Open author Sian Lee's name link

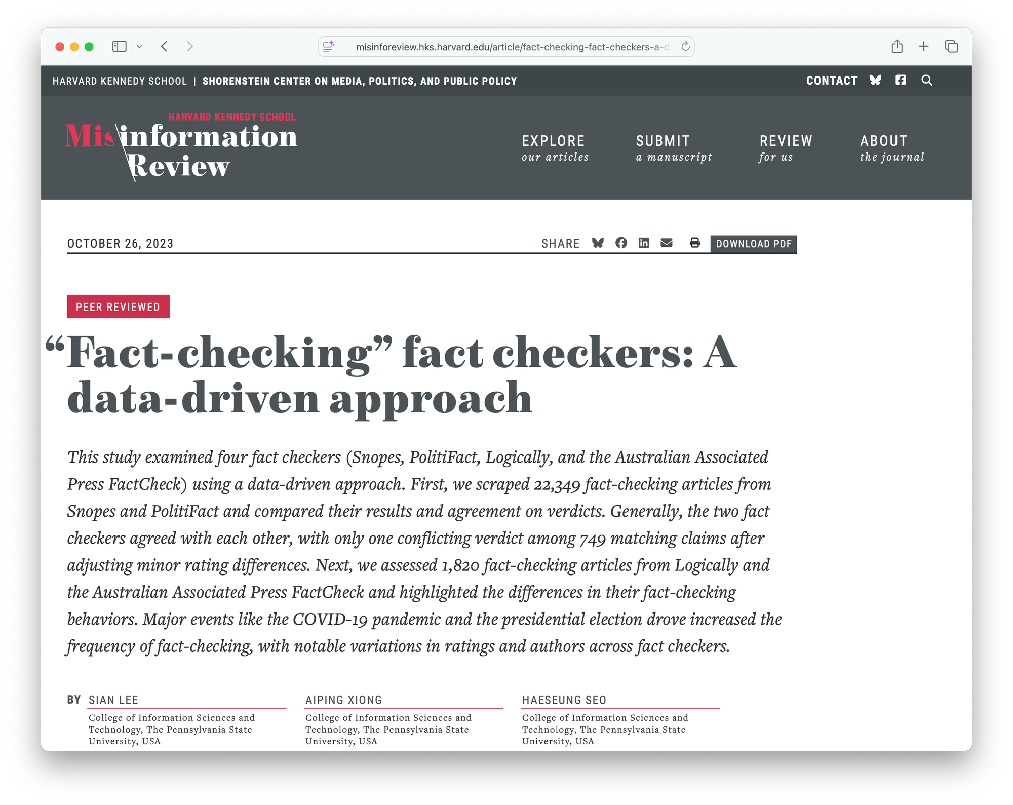pyautogui.click(x=113, y=700)
